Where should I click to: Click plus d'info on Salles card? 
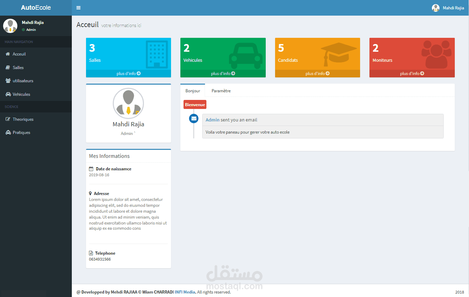point(128,74)
